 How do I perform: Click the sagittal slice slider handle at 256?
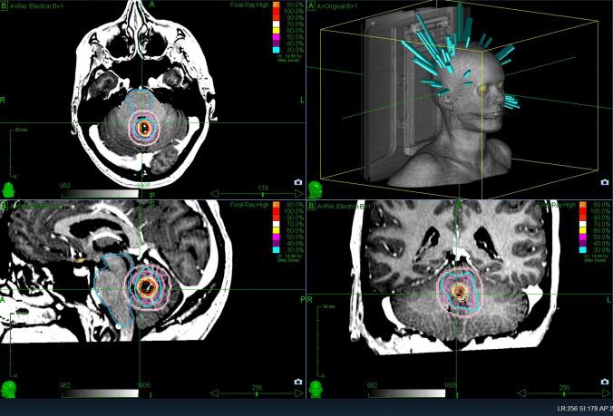point(257,393)
